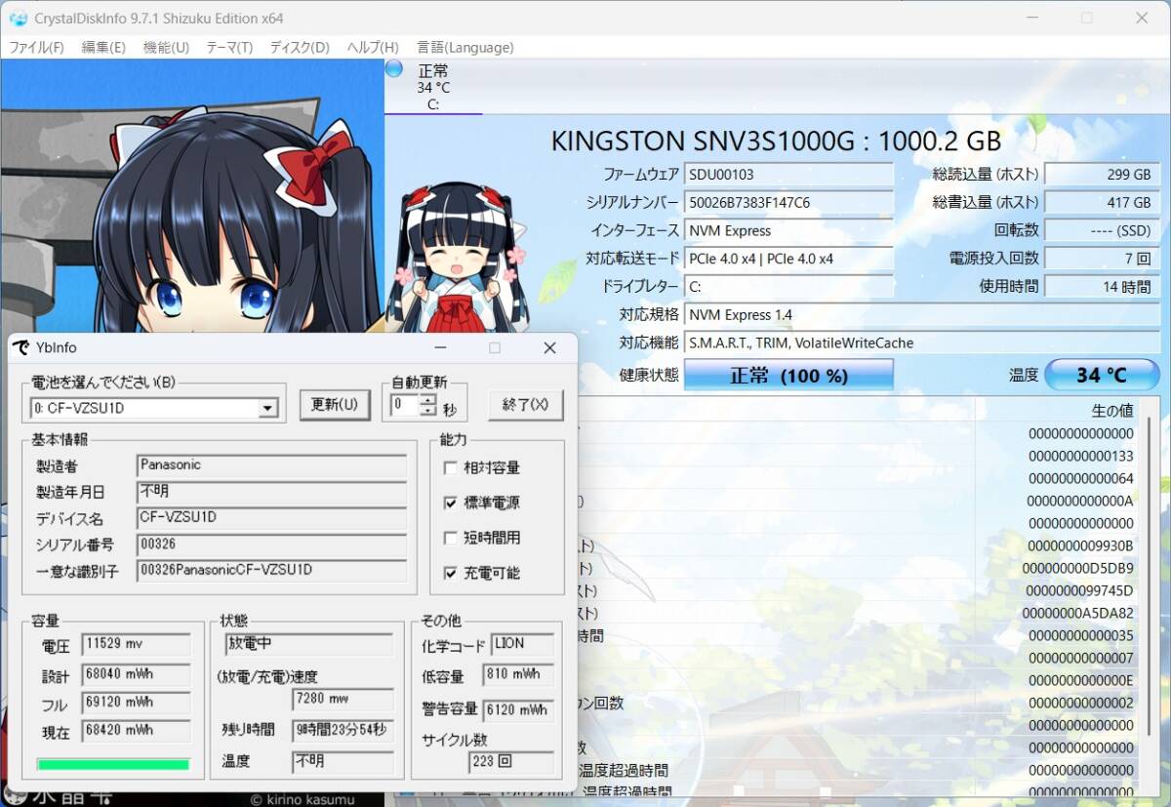Click the 更新(U) button
Screen dimensions: 1171x807
334,404
